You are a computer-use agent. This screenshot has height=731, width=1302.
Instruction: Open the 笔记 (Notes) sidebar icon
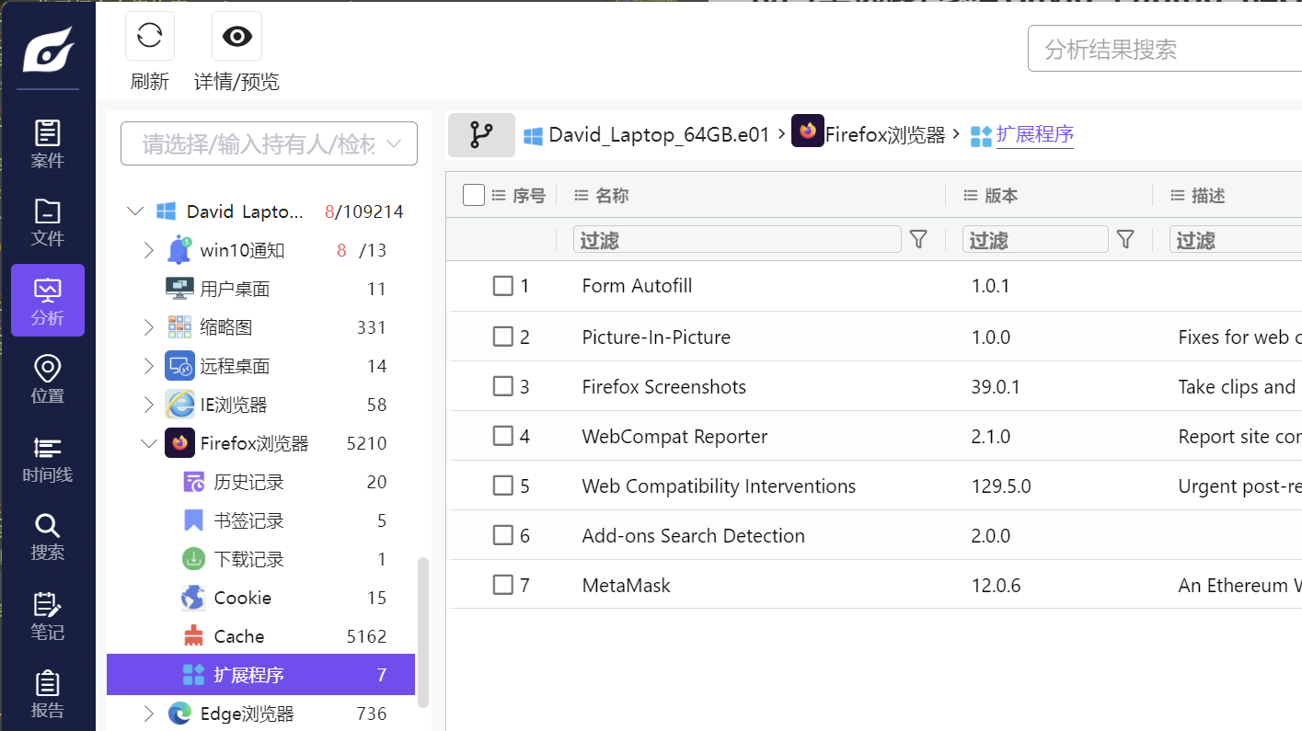coord(48,616)
